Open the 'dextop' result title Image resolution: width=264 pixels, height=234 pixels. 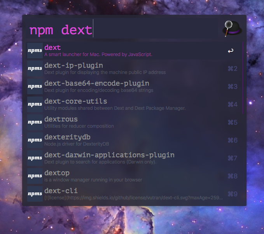[57, 173]
